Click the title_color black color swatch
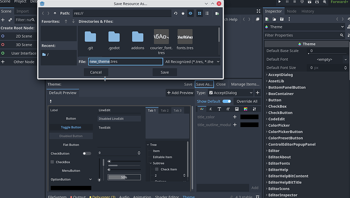Image resolution: width=350 pixels, height=198 pixels. tap(250, 117)
